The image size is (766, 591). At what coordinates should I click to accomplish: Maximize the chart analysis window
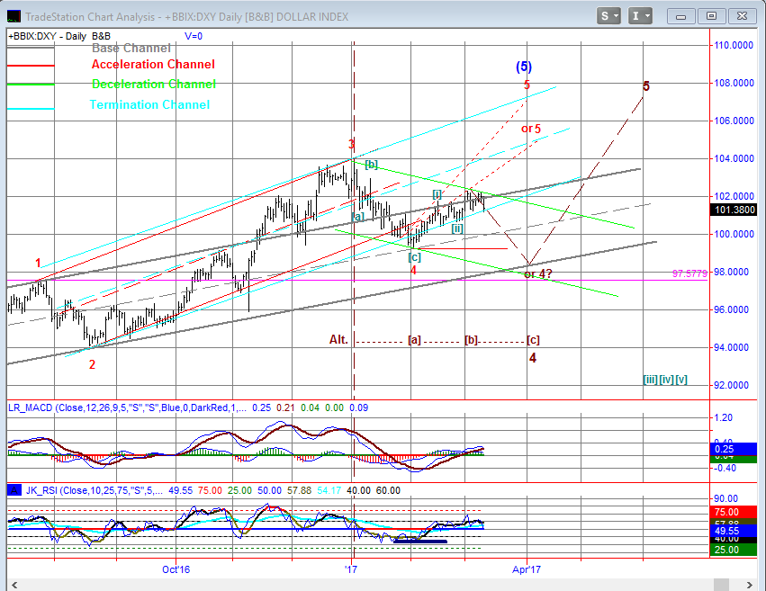(x=711, y=16)
